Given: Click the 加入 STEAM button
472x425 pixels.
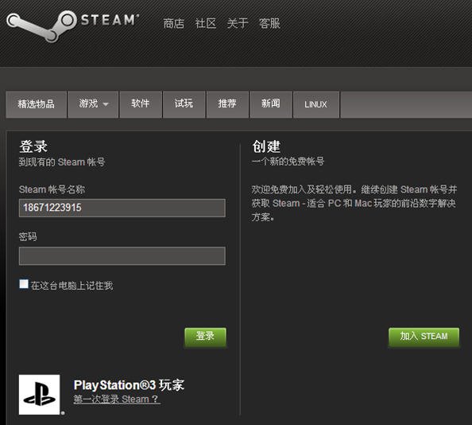Looking at the screenshot, I should click(424, 337).
